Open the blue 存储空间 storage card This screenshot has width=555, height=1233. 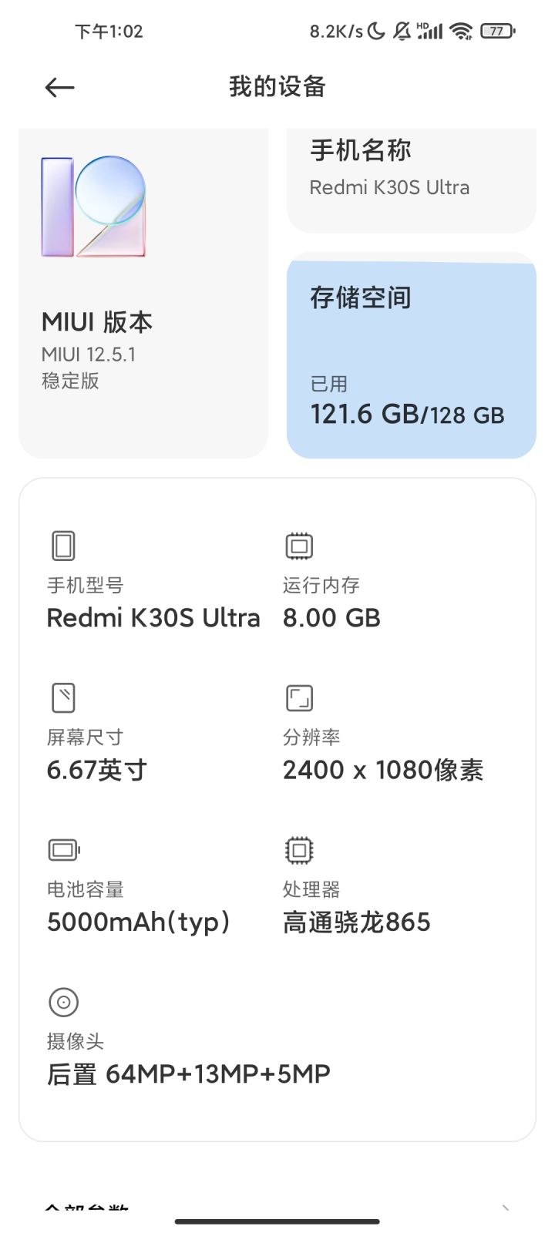coord(412,355)
